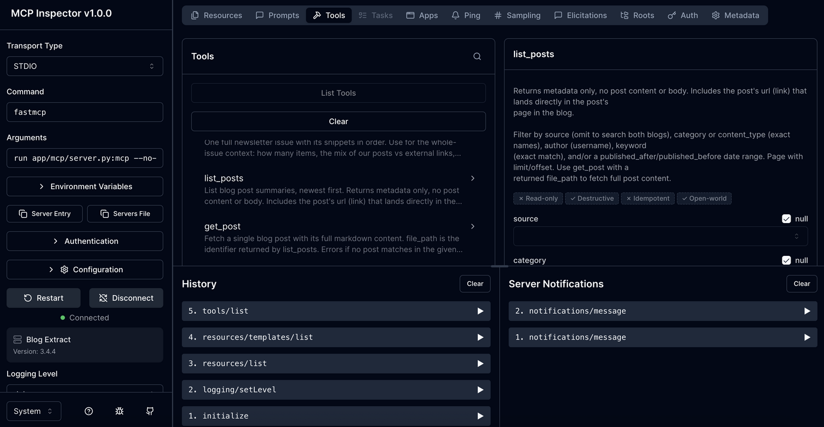Expand the 3. resources/list arrow
The image size is (824, 427).
[480, 364]
